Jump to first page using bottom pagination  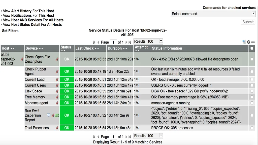[x=94, y=137]
